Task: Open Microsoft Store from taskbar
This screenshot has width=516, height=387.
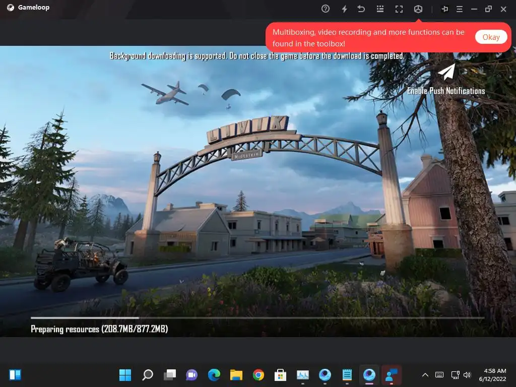Action: (280, 375)
